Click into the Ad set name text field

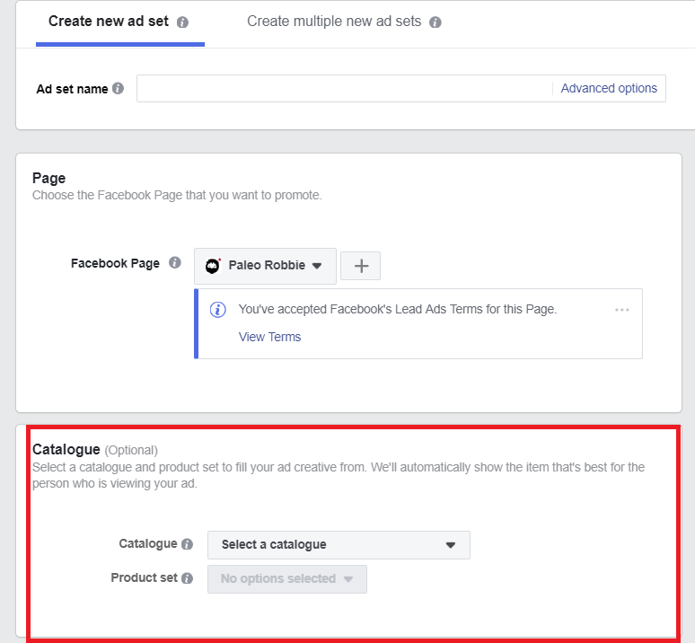(x=343, y=88)
